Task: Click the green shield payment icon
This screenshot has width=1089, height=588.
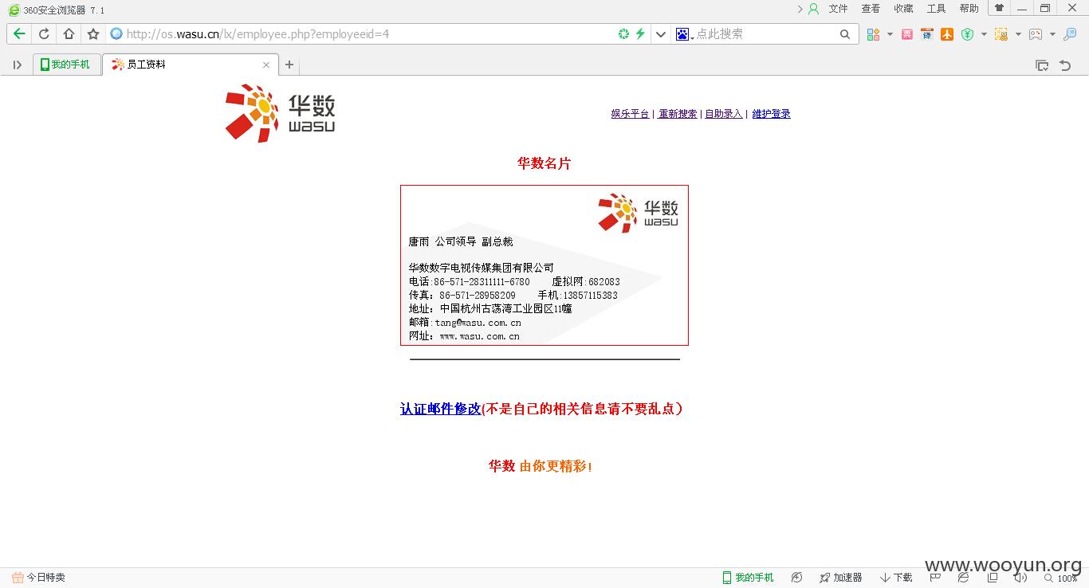Action: (967, 34)
